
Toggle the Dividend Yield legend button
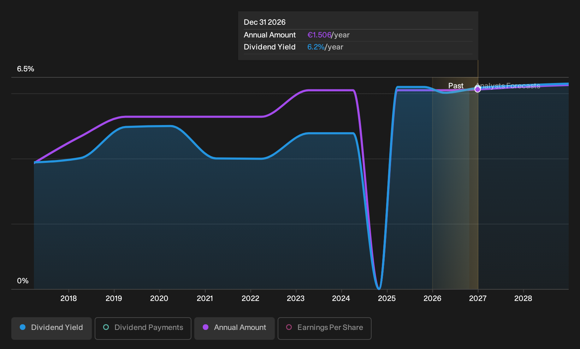[52, 329]
